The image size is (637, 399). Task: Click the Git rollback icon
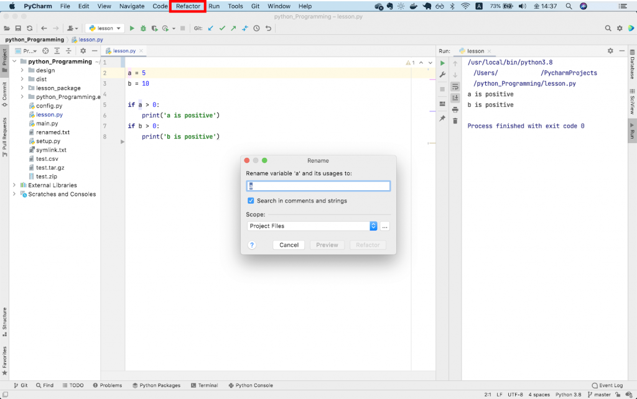(268, 29)
